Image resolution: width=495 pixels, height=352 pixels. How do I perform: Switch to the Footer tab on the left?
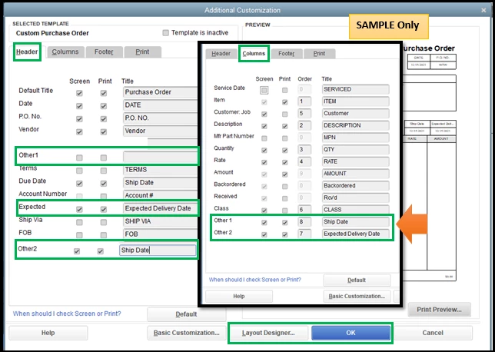click(x=104, y=51)
